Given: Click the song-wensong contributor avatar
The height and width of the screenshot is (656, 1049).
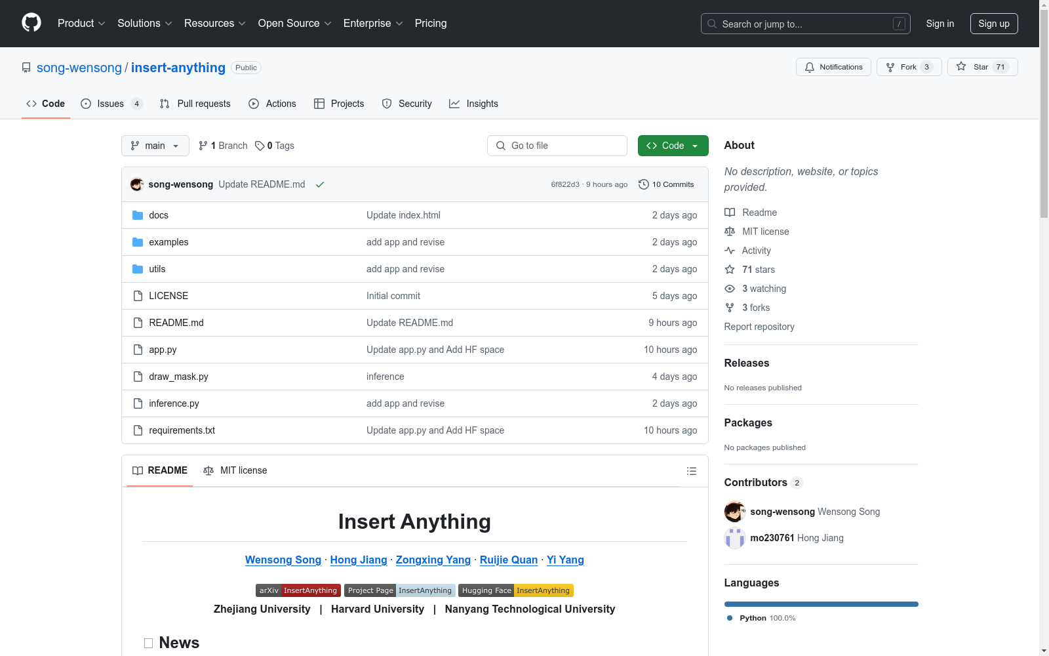Looking at the screenshot, I should click(735, 512).
